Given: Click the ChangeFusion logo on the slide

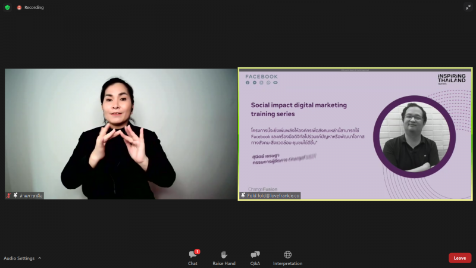Looking at the screenshot, I should 262,189.
